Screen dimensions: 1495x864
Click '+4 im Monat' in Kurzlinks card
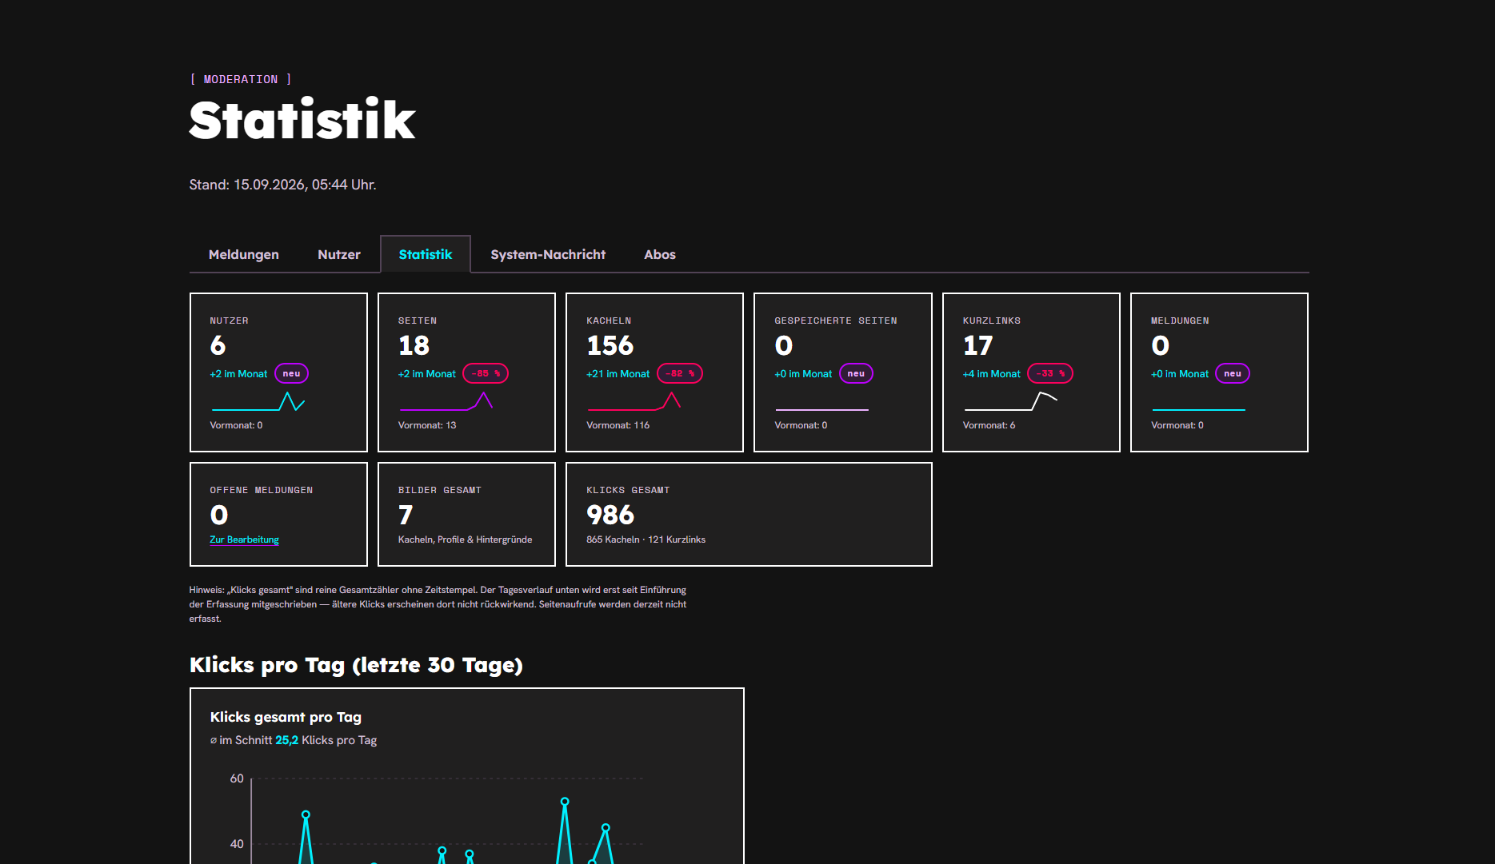coord(992,374)
